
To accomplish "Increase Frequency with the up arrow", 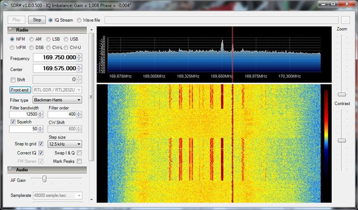I will [x=79, y=56].
